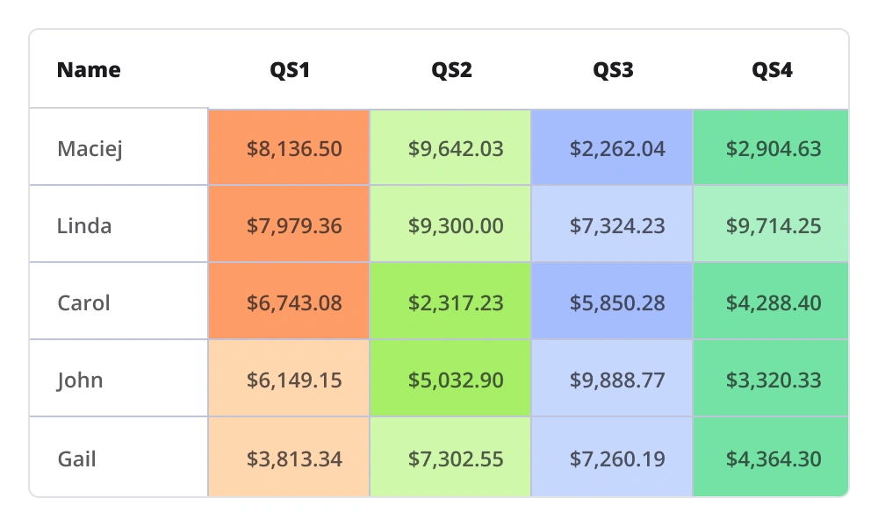The height and width of the screenshot is (526, 878).
Task: Click the bright green $2,317.23 cell
Action: 456,303
